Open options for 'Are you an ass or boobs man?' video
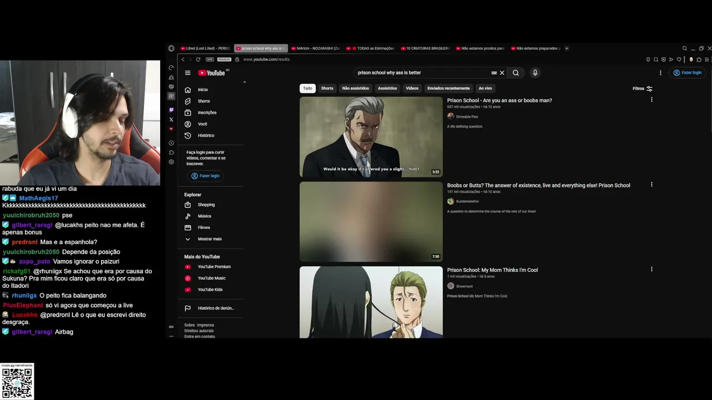Image resolution: width=712 pixels, height=400 pixels. [x=651, y=100]
